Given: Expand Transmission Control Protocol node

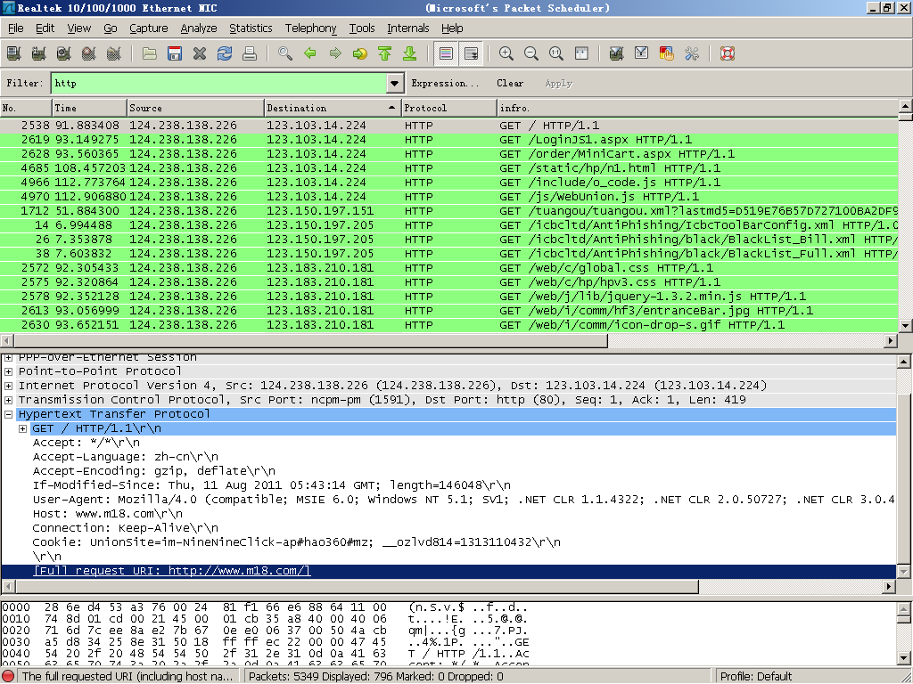Looking at the screenshot, I should pos(8,400).
